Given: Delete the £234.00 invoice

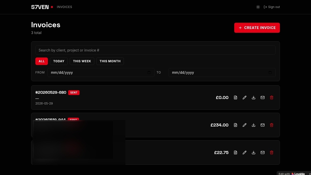Looking at the screenshot, I should click(x=272, y=125).
